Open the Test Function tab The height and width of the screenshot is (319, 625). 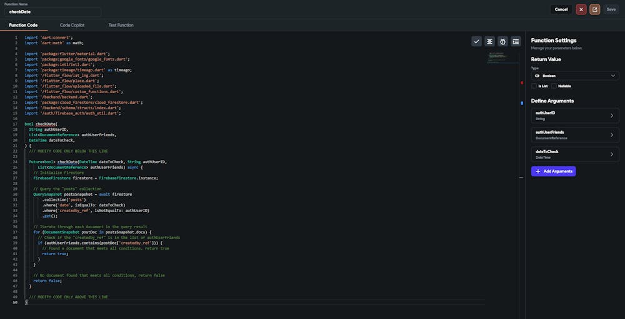pyautogui.click(x=121, y=25)
